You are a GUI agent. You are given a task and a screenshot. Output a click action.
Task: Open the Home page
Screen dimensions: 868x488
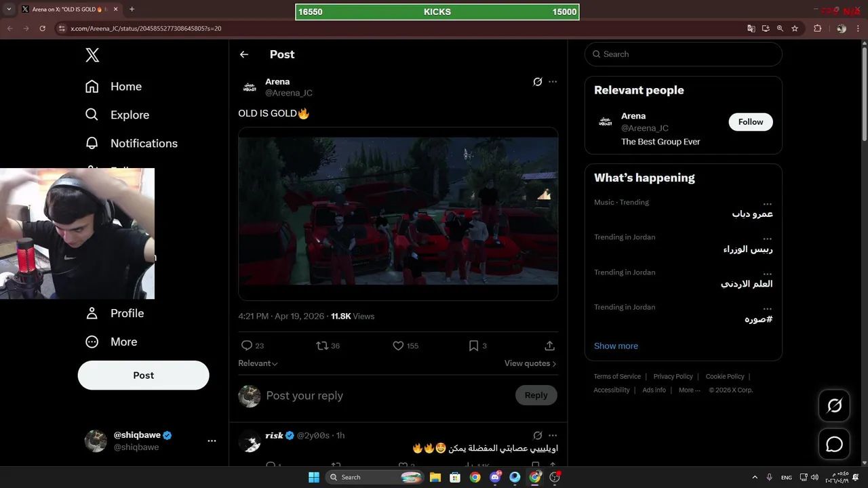pos(113,87)
